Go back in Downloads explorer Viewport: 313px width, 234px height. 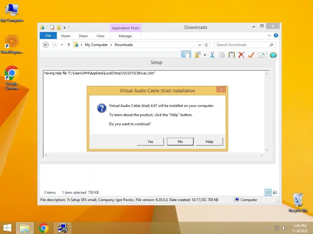[46, 45]
